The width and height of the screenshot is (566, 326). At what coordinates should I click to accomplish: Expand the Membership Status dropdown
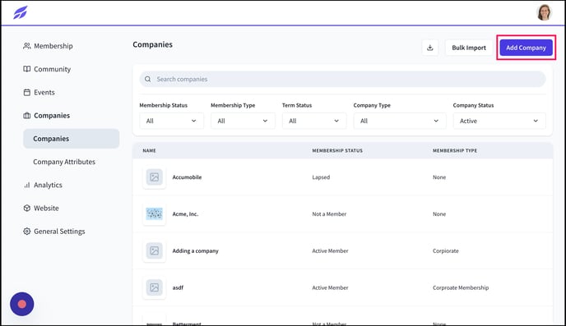click(x=171, y=121)
